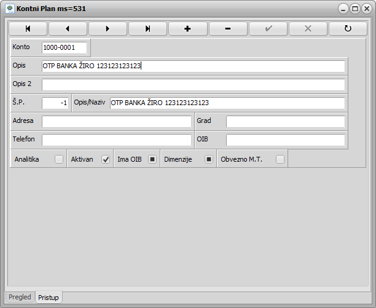Viewport: 376px width, 308px height.
Task: Enable the Obvezno M.T. checkbox
Action: click(x=280, y=159)
